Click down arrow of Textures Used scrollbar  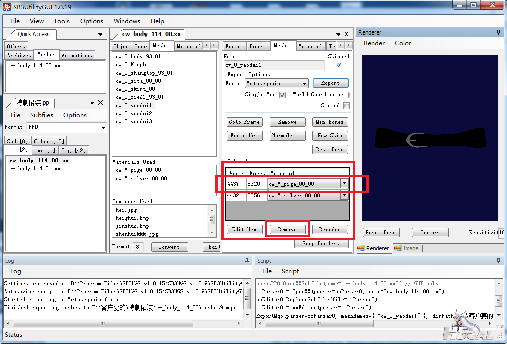click(x=212, y=233)
